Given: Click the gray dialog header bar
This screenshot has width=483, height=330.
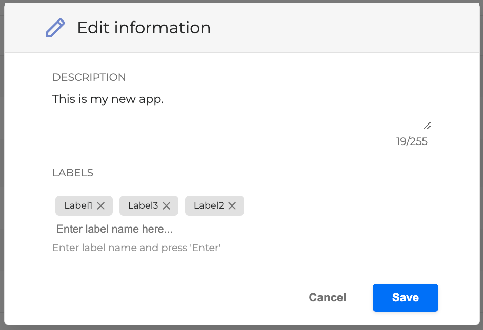Looking at the screenshot, I should (333, 28).
